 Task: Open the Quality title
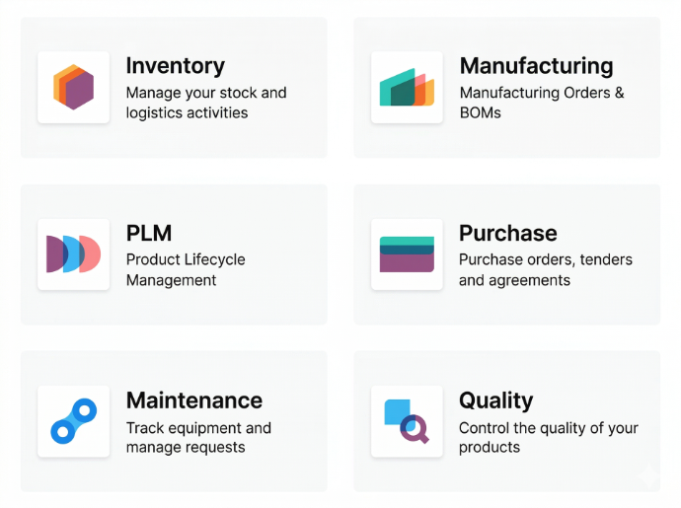coord(496,401)
